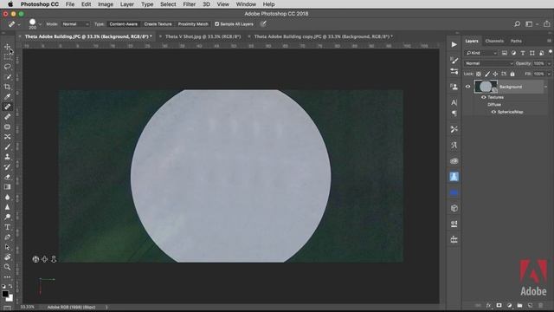The height and width of the screenshot is (312, 554).
Task: Select the Eraser tool
Action: (7, 177)
